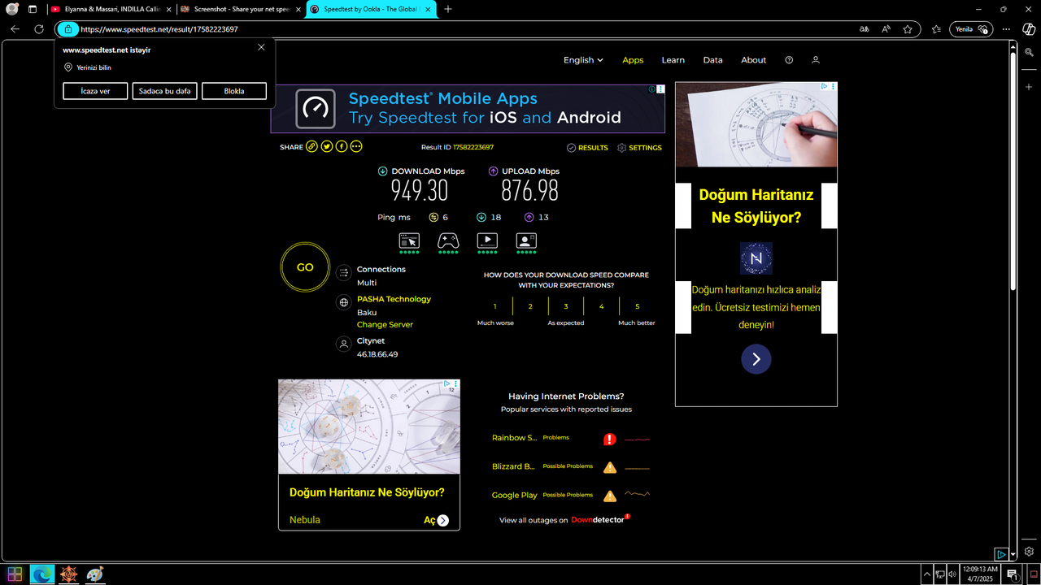Click the help question mark icon in header
This screenshot has width=1041, height=585.
[789, 60]
